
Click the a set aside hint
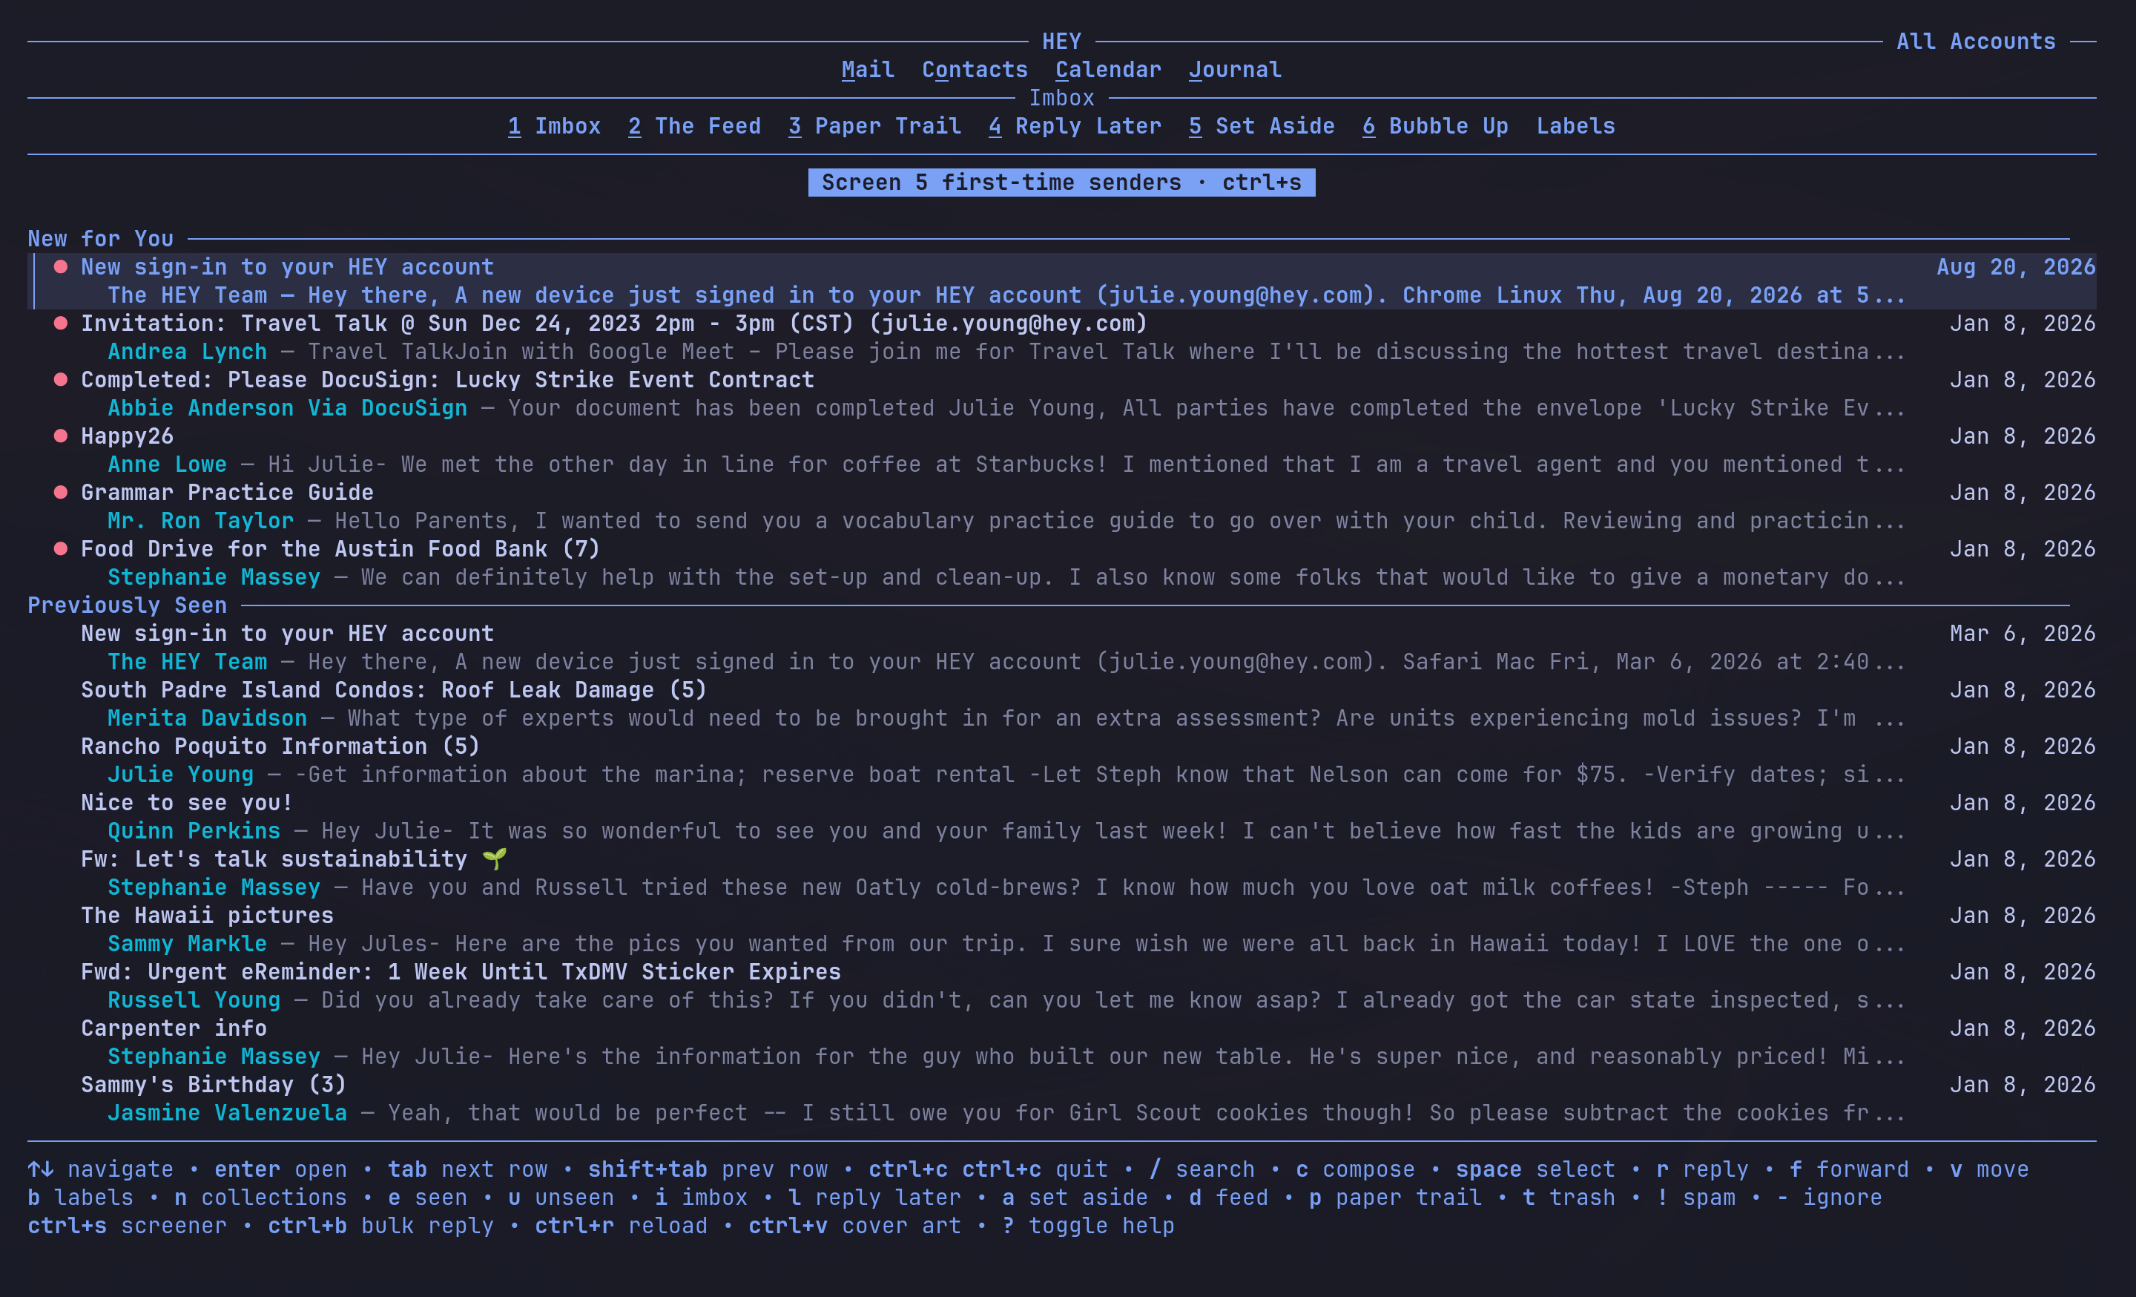(x=1075, y=1198)
